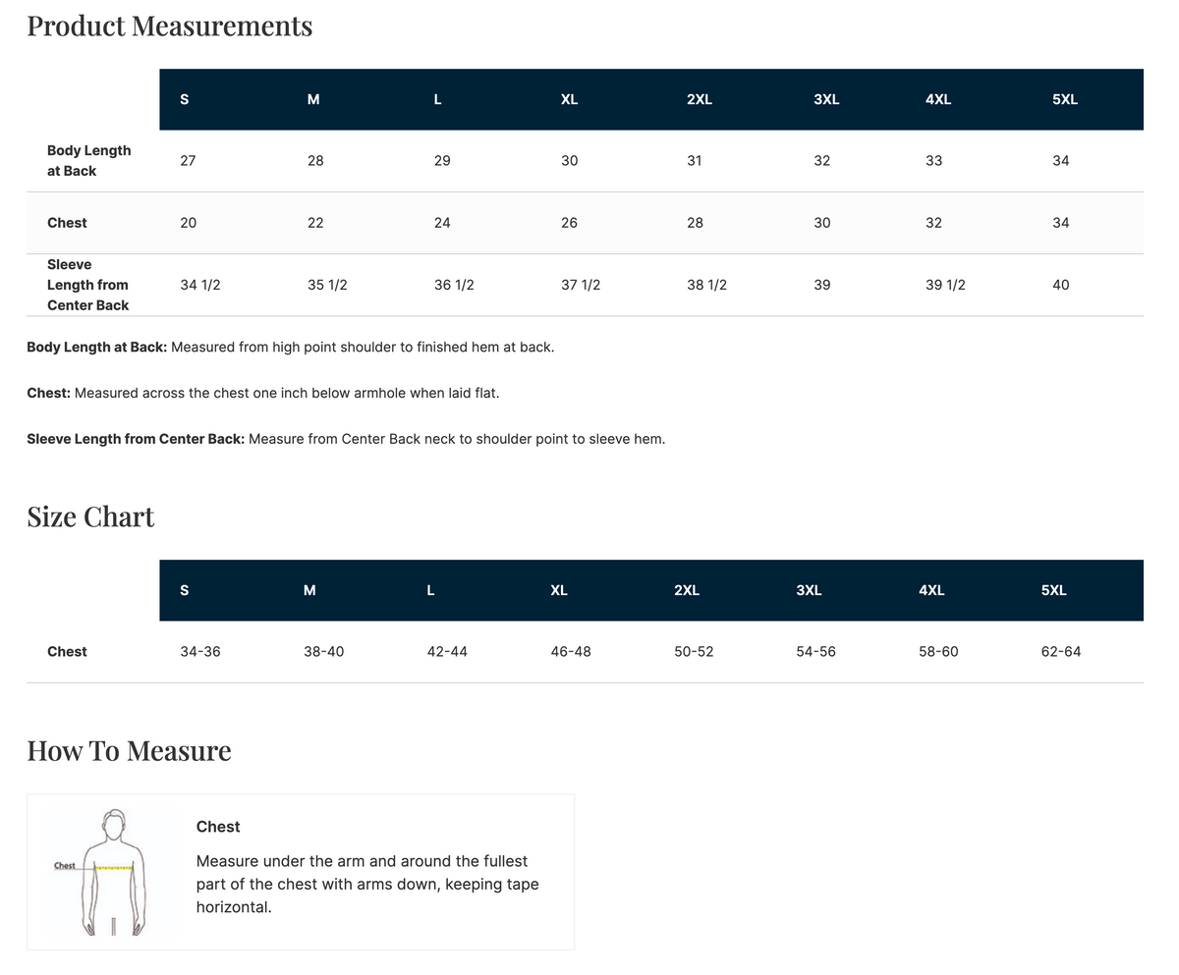Click the Chest title in measuring card
Viewport: 1179px width, 975px height.
218,827
